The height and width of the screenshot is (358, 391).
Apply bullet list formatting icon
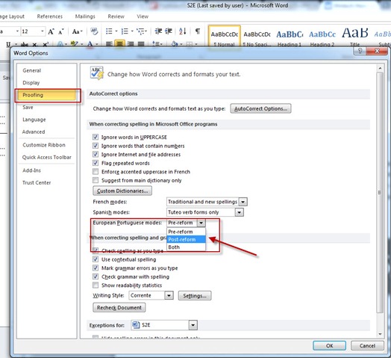(x=111, y=31)
